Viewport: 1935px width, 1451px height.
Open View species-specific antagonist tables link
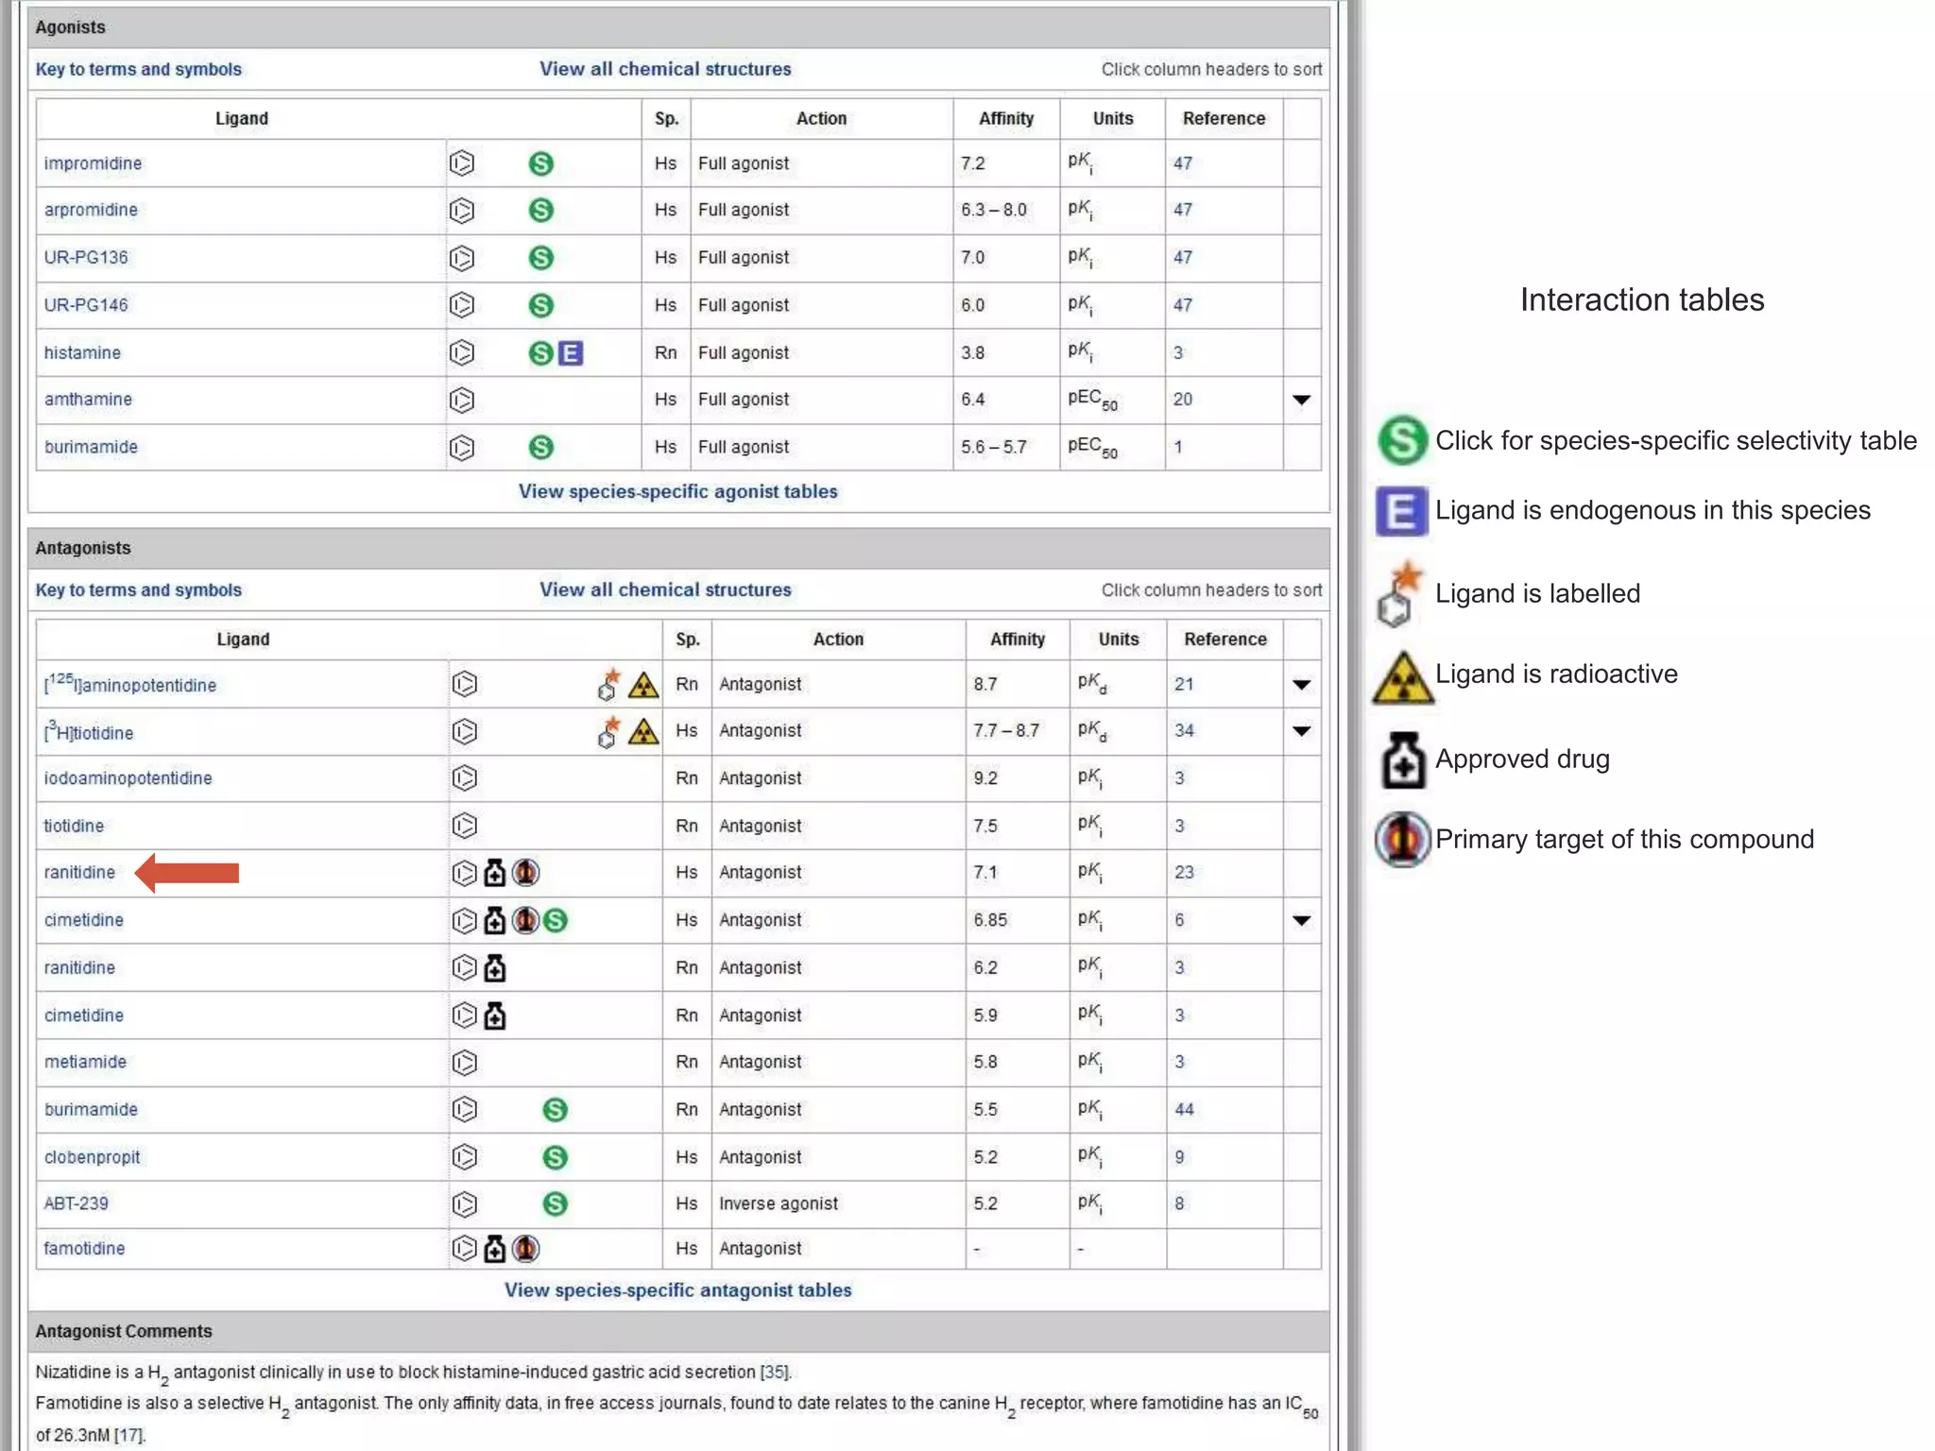tap(677, 1290)
